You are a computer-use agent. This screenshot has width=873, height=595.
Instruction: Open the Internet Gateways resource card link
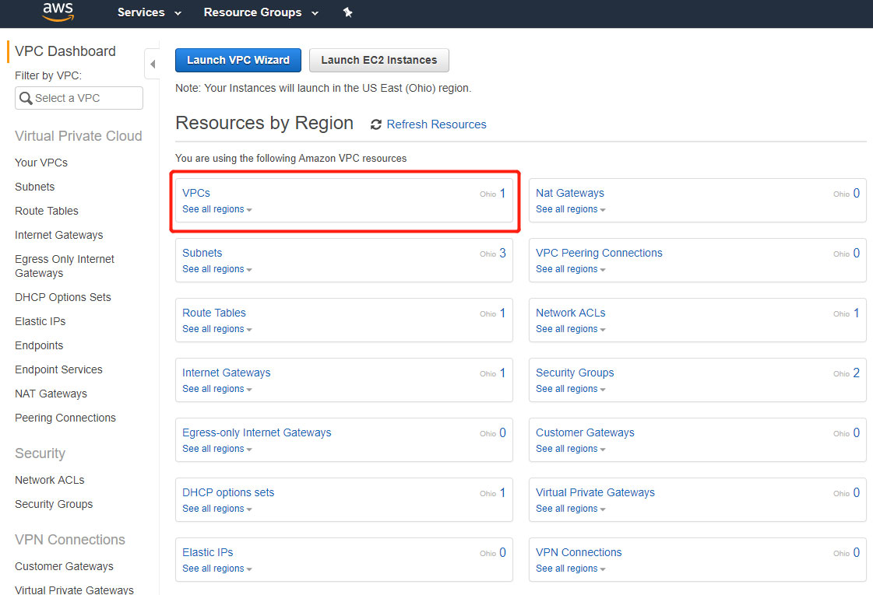(x=226, y=373)
